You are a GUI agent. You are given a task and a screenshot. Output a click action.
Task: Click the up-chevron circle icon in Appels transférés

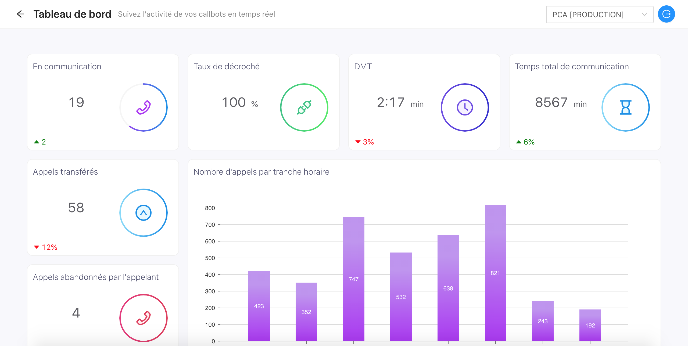point(144,213)
